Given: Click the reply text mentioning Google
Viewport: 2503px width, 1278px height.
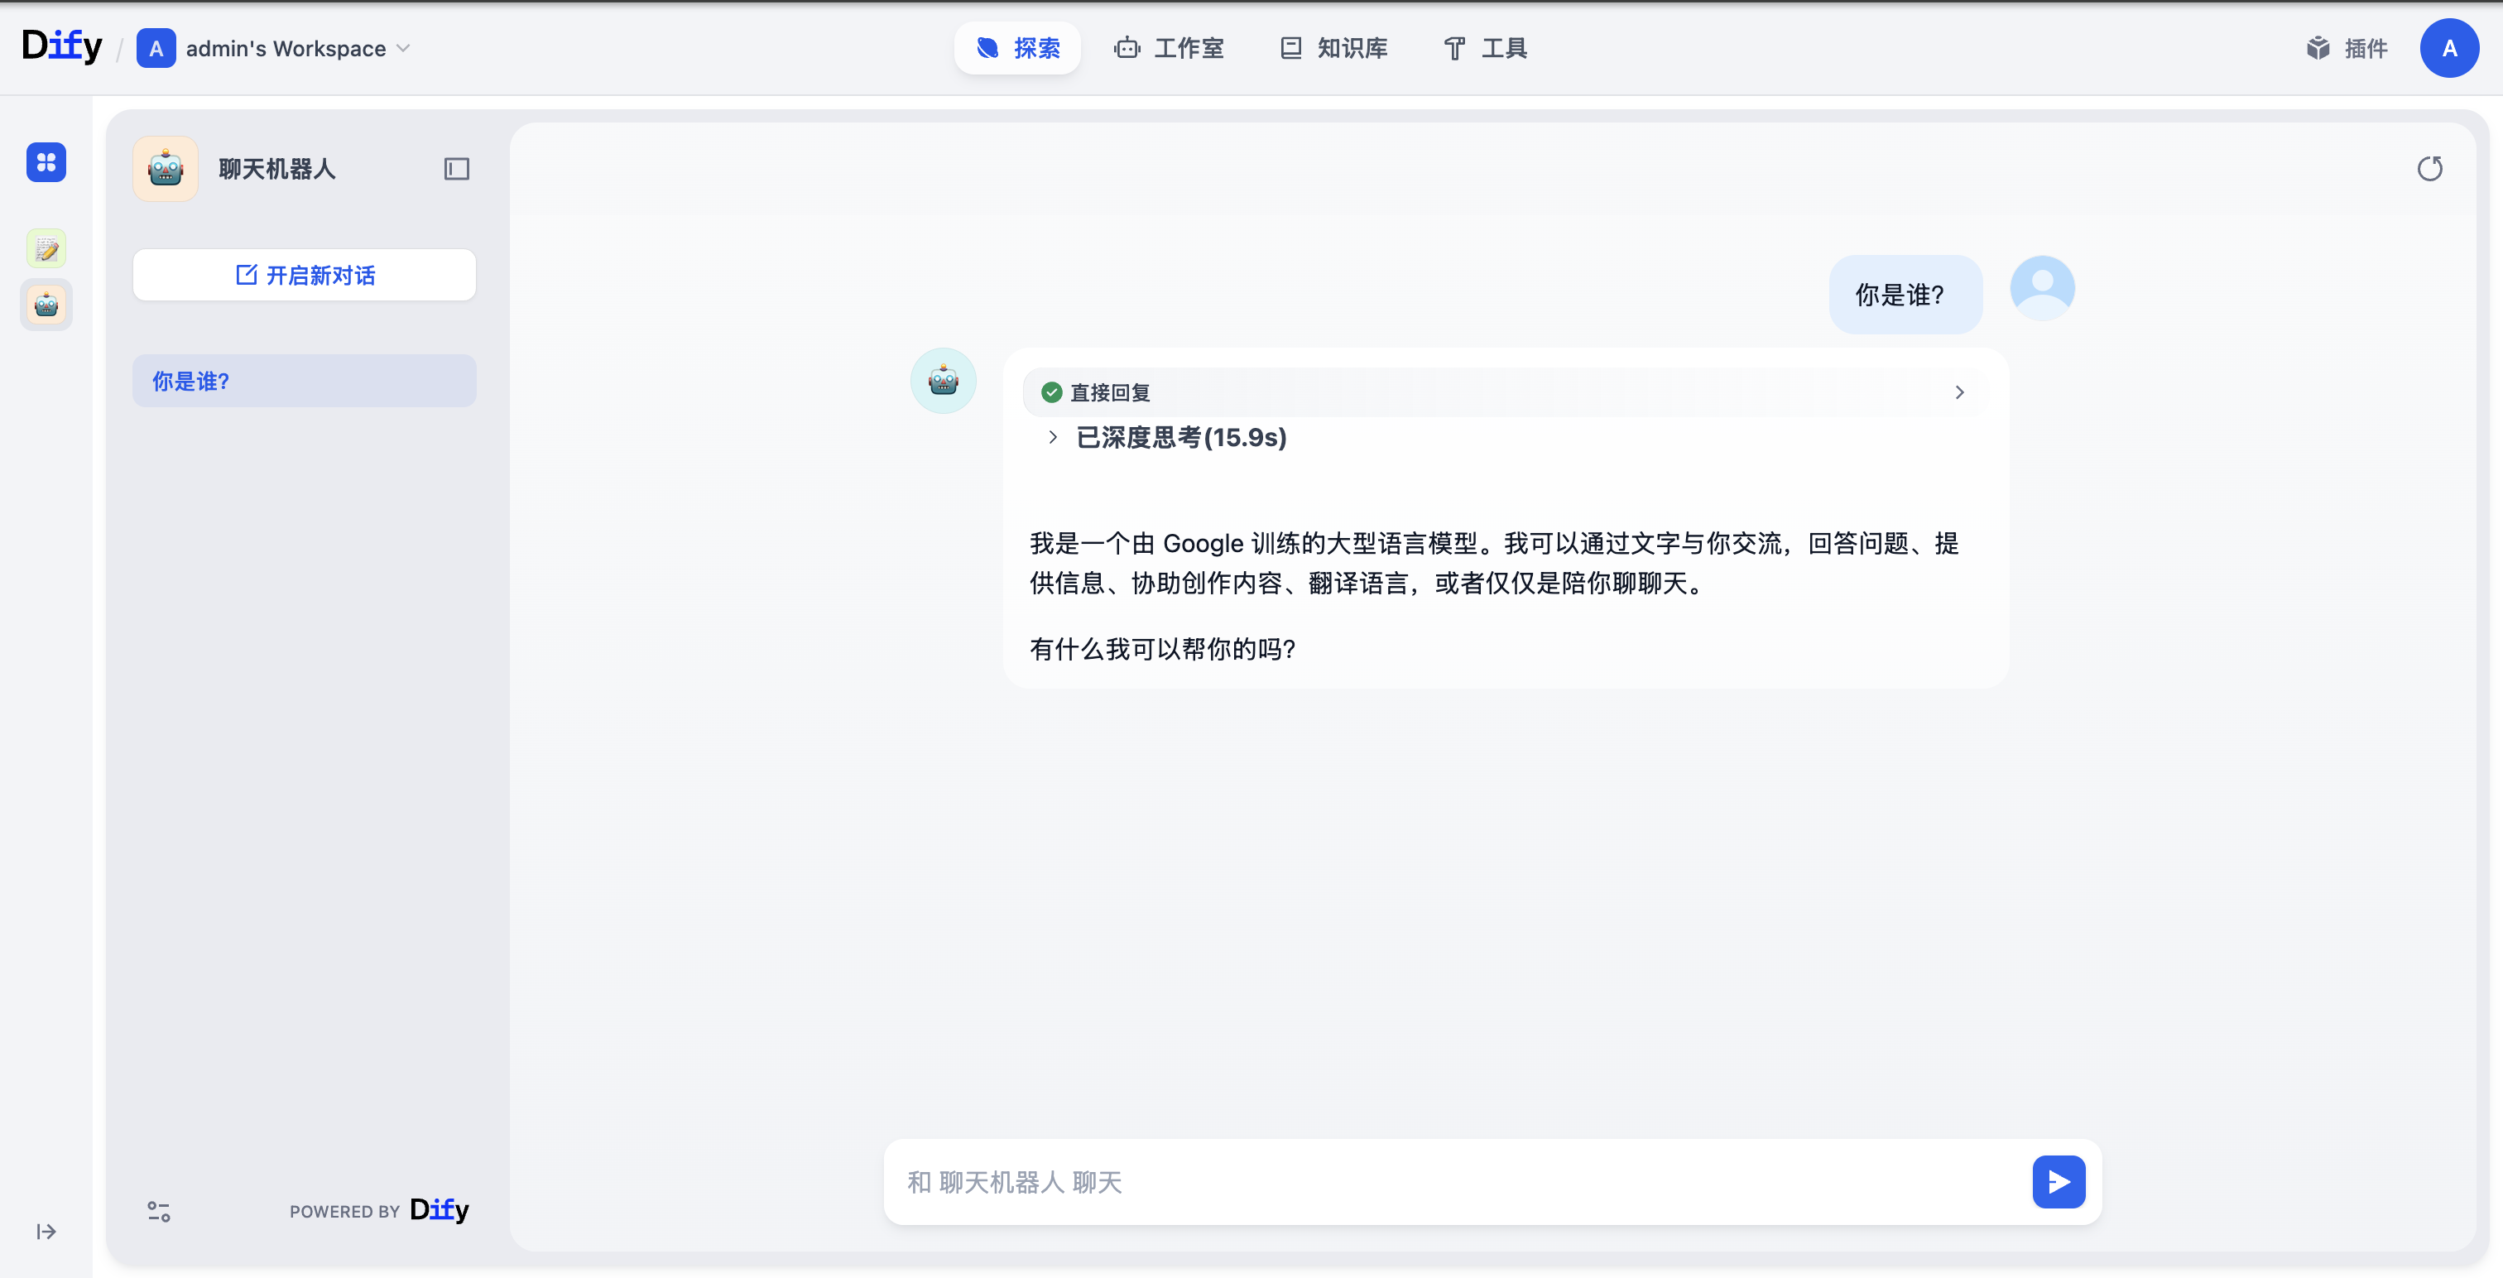Looking at the screenshot, I should [x=1494, y=563].
